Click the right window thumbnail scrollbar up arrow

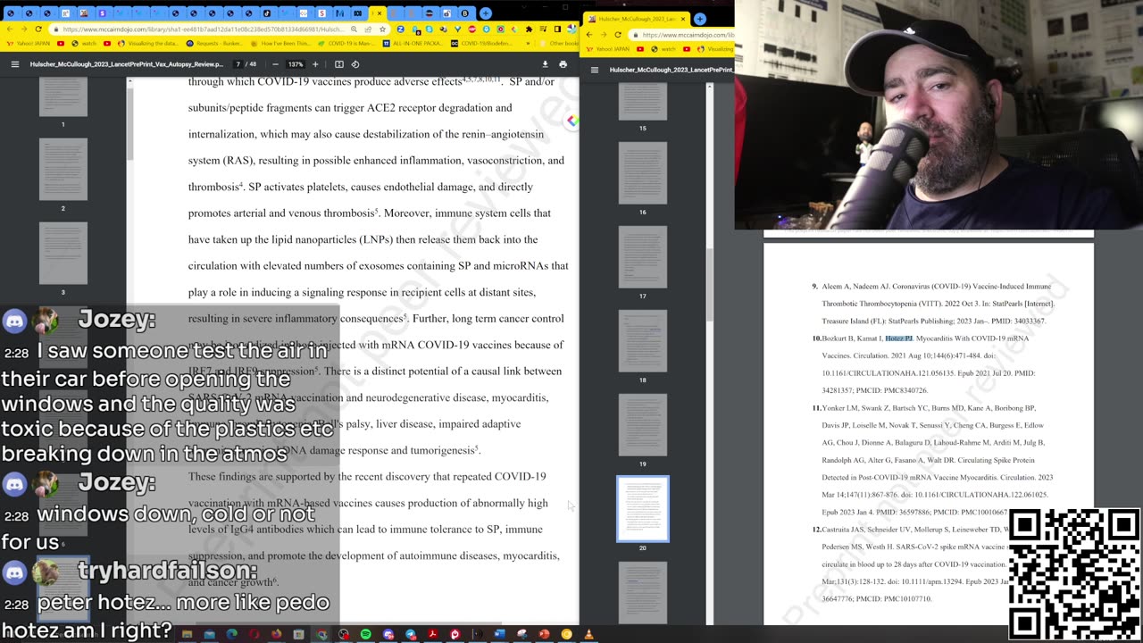pos(710,87)
